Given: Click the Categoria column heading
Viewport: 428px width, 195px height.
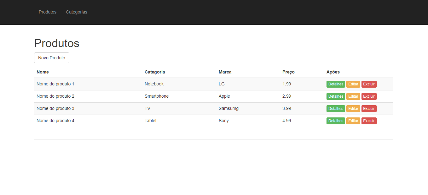Looking at the screenshot, I should 155,72.
